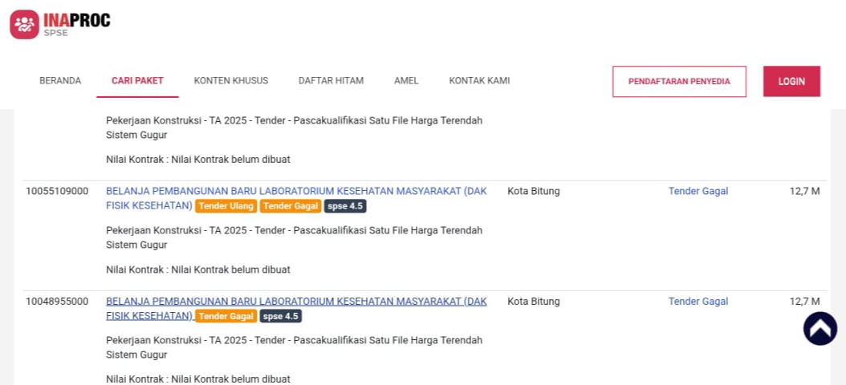Click Tender Gagal badge in package 10055109000
Image resolution: width=846 pixels, height=385 pixels.
coord(291,206)
